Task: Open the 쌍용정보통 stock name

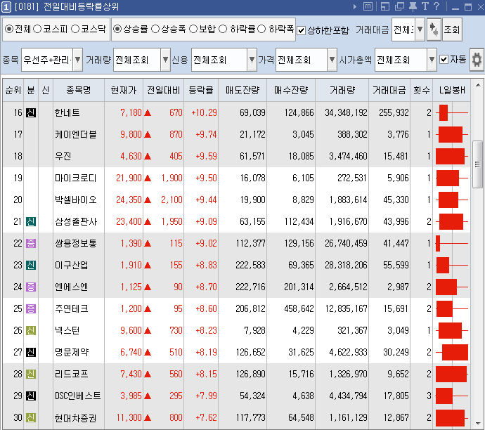Action: click(x=75, y=243)
